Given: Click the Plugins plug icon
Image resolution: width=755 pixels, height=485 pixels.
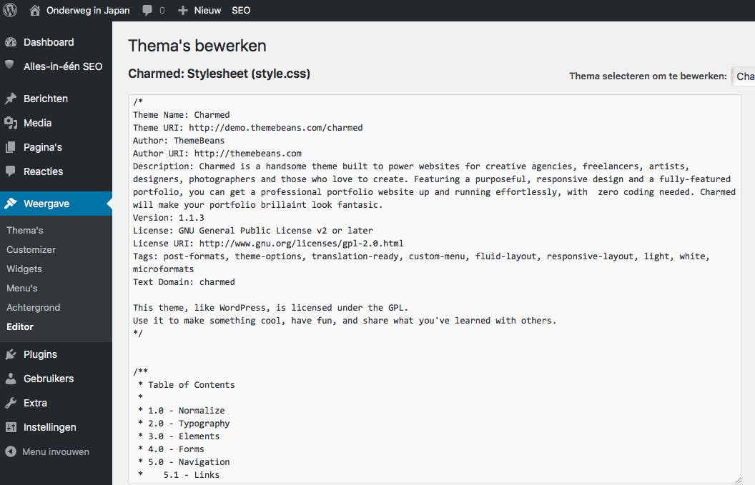Looking at the screenshot, I should [x=11, y=354].
